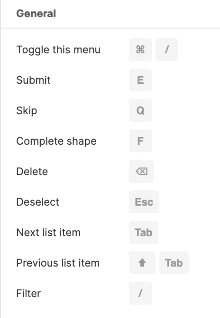Click the slash key beside Toggle this menu
Screen dimensions: 220x318
167,50
